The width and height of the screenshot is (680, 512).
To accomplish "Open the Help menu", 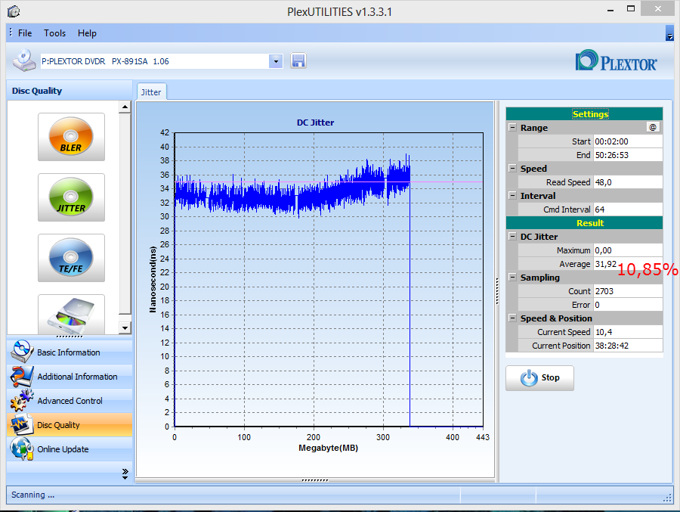I will (x=87, y=33).
